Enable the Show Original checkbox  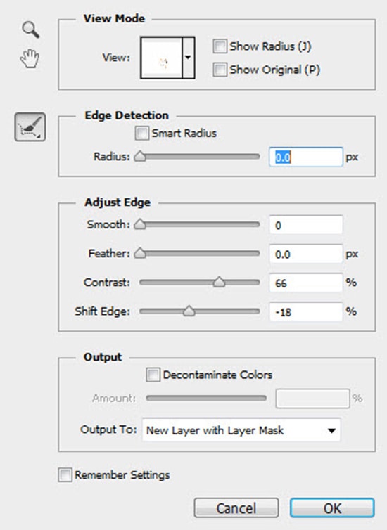220,70
